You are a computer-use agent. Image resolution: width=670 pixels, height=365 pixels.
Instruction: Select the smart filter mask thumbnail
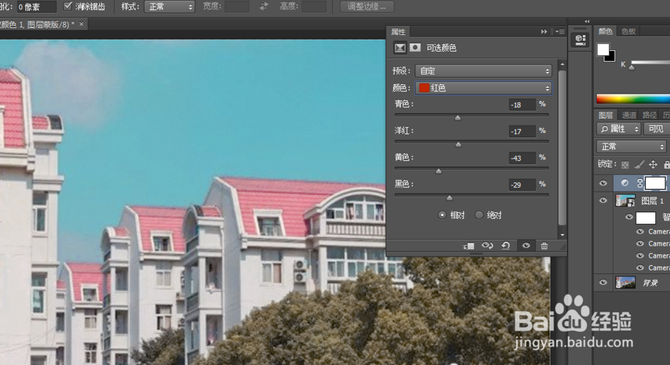[646, 218]
